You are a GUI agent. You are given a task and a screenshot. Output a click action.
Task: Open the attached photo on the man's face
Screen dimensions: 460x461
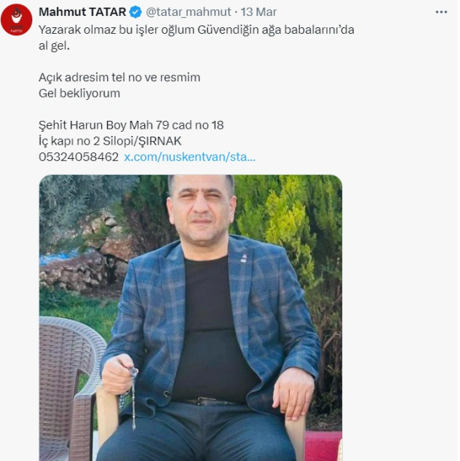(201, 209)
